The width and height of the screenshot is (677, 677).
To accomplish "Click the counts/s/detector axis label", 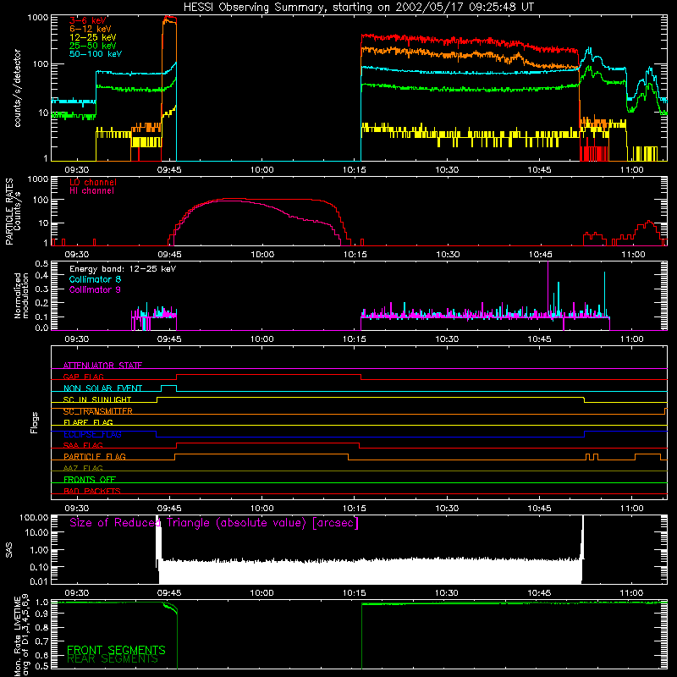I will 18,88.
